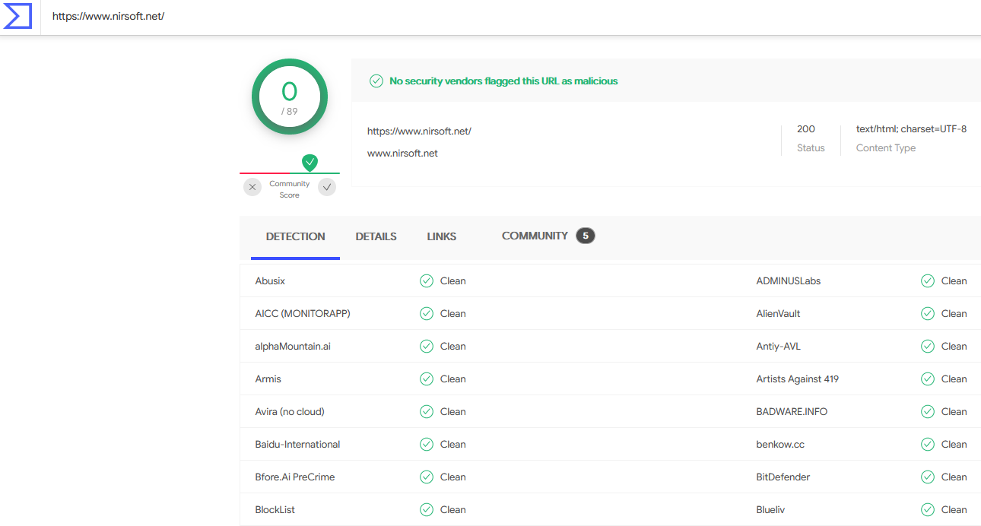Switch to the DETAILS tab
Screen dimensions: 981x526
pos(376,236)
